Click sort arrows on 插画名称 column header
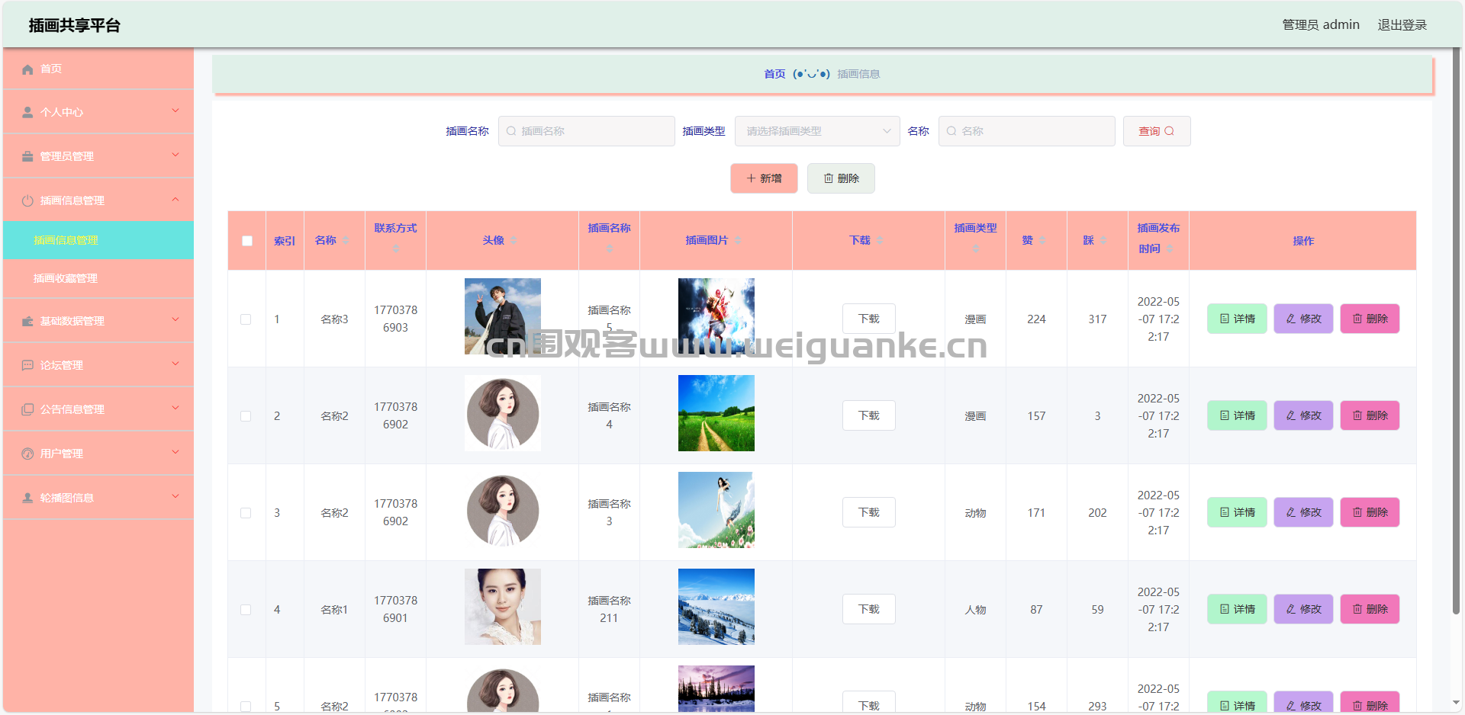Viewport: 1465px width, 715px height. (x=609, y=248)
